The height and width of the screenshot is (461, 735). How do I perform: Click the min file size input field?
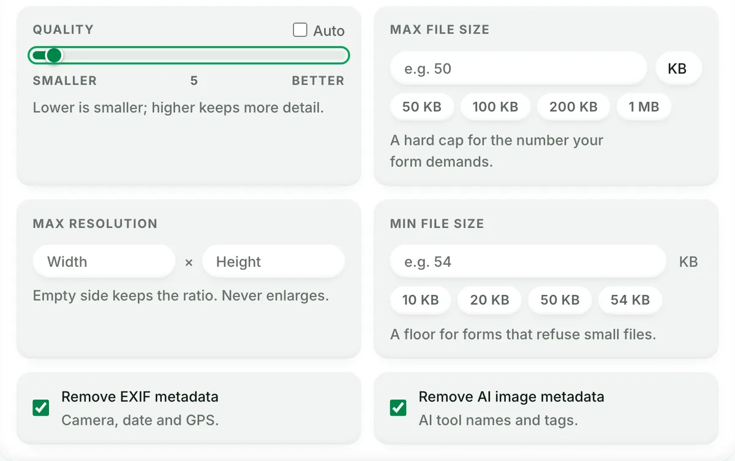coord(528,262)
